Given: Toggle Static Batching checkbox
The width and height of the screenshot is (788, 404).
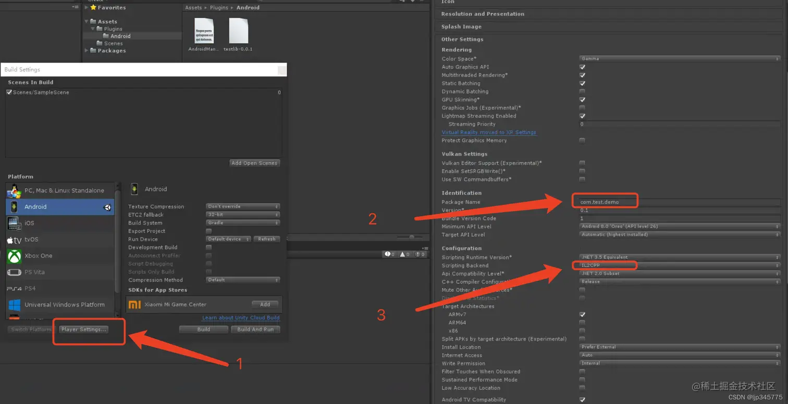Looking at the screenshot, I should [582, 83].
